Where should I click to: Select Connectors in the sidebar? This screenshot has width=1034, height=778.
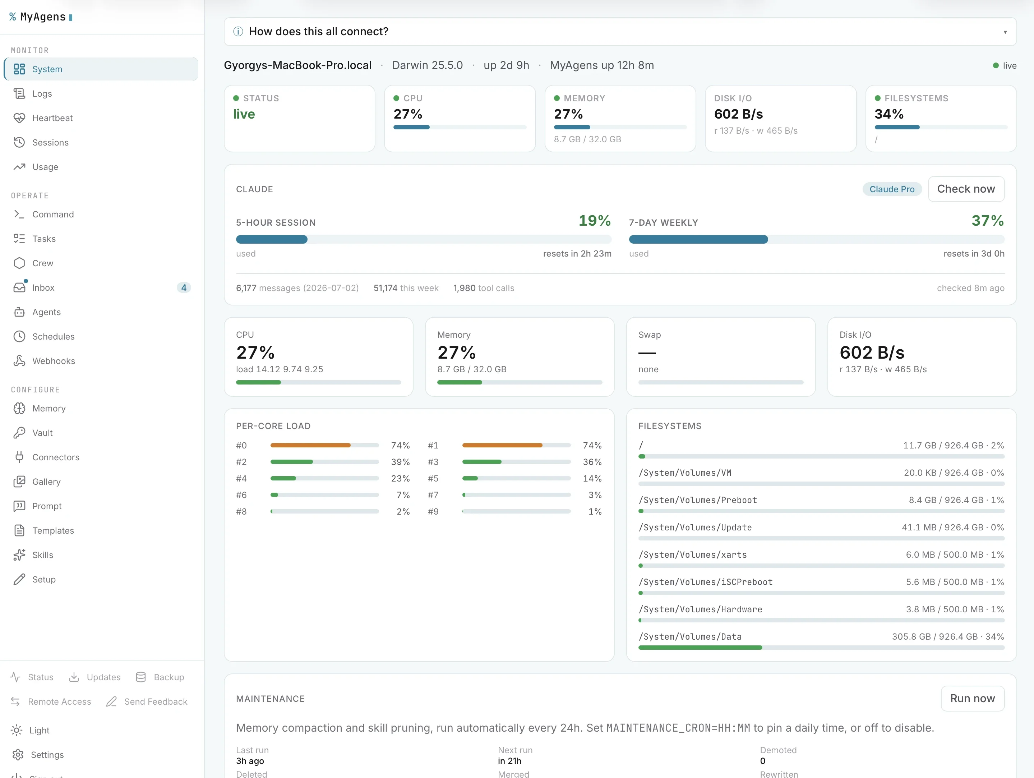point(101,457)
